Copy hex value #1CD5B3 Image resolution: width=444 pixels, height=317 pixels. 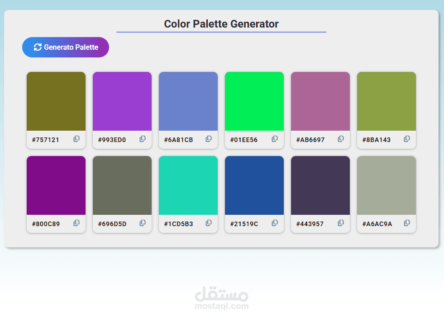tap(209, 223)
